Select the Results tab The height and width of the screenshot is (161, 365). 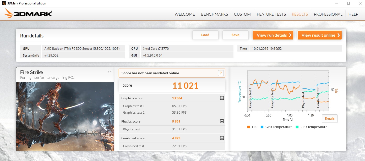[x=300, y=14]
